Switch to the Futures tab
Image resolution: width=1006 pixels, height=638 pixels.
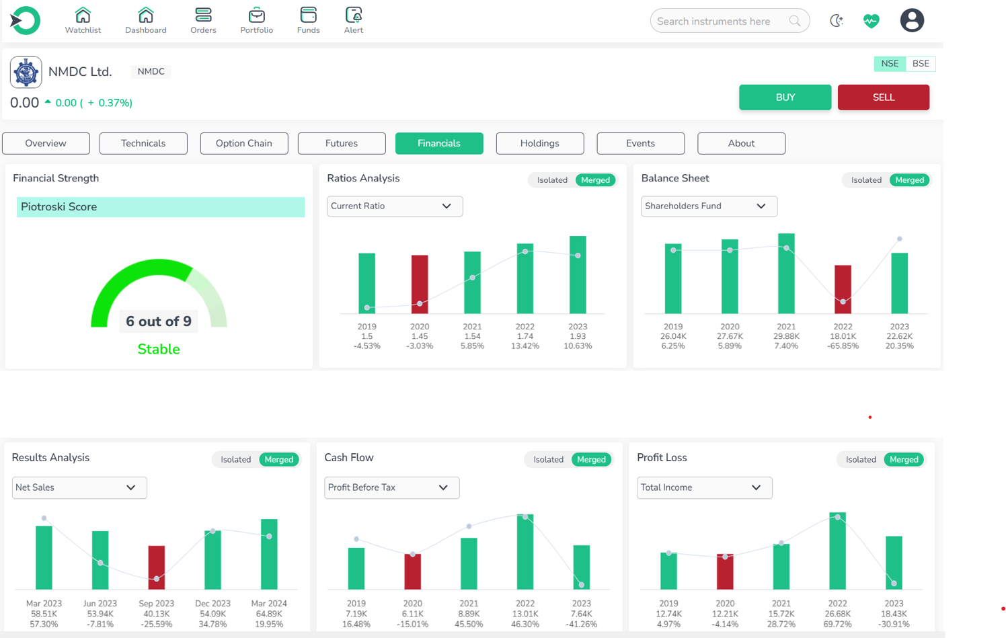[x=342, y=143]
